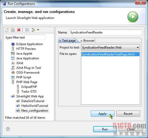The width and height of the screenshot is (148, 138).
Task: Select PHP Web Page category label
Action: tap(27, 82)
